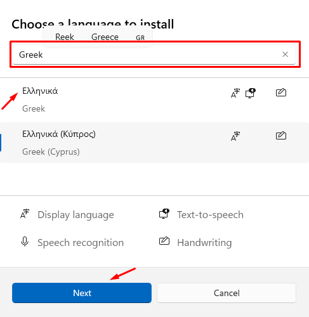Click Next to continue language install
This screenshot has height=317, width=309.
(x=82, y=293)
